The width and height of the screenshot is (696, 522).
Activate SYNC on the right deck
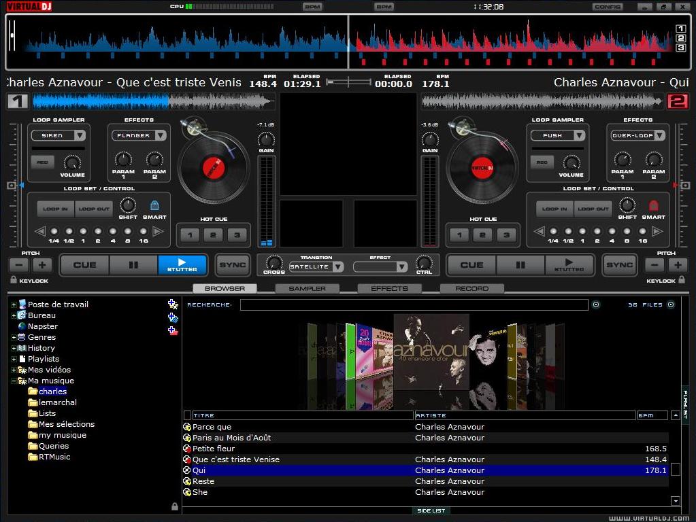618,265
